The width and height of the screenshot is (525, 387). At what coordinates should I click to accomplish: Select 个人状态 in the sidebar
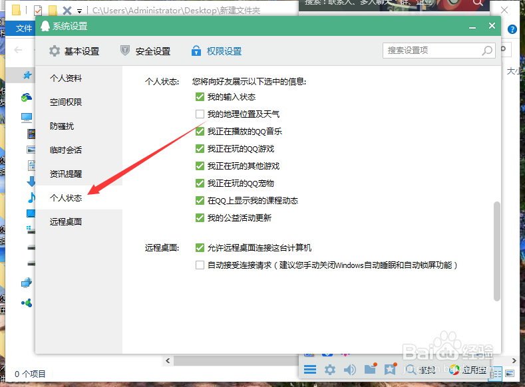66,198
